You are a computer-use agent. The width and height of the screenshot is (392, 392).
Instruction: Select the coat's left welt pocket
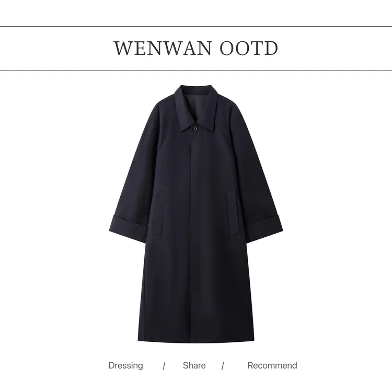click(159, 212)
